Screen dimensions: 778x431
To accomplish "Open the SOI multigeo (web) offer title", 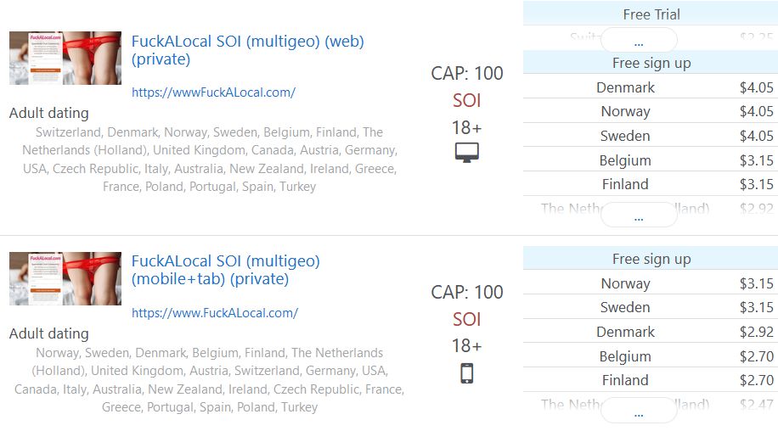I will [x=247, y=50].
